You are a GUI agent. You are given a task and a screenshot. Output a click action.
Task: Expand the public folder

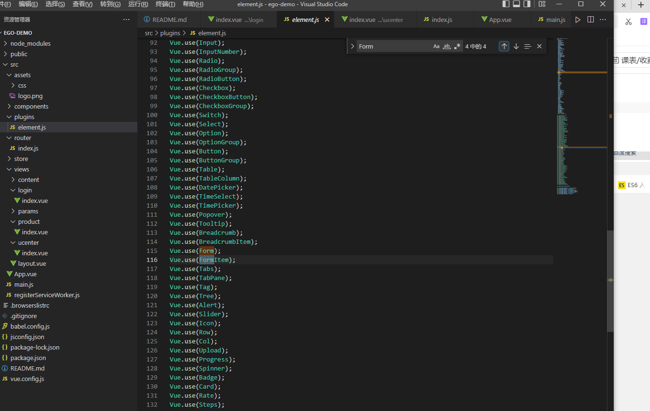[69, 54]
